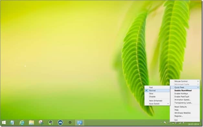
Task: Open the Mouse Control submenu
Action: click(x=185, y=81)
